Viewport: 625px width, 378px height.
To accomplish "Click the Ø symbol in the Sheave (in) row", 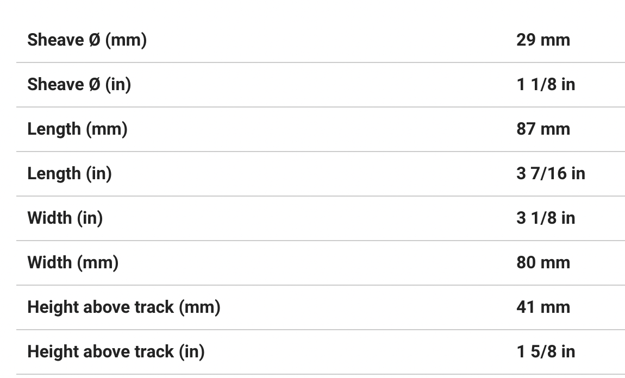I will (94, 85).
